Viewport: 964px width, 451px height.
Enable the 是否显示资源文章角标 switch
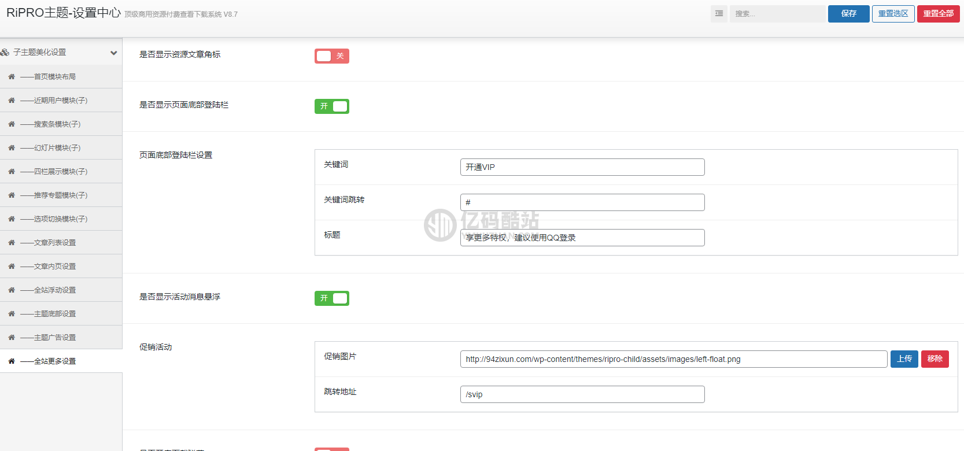click(331, 56)
